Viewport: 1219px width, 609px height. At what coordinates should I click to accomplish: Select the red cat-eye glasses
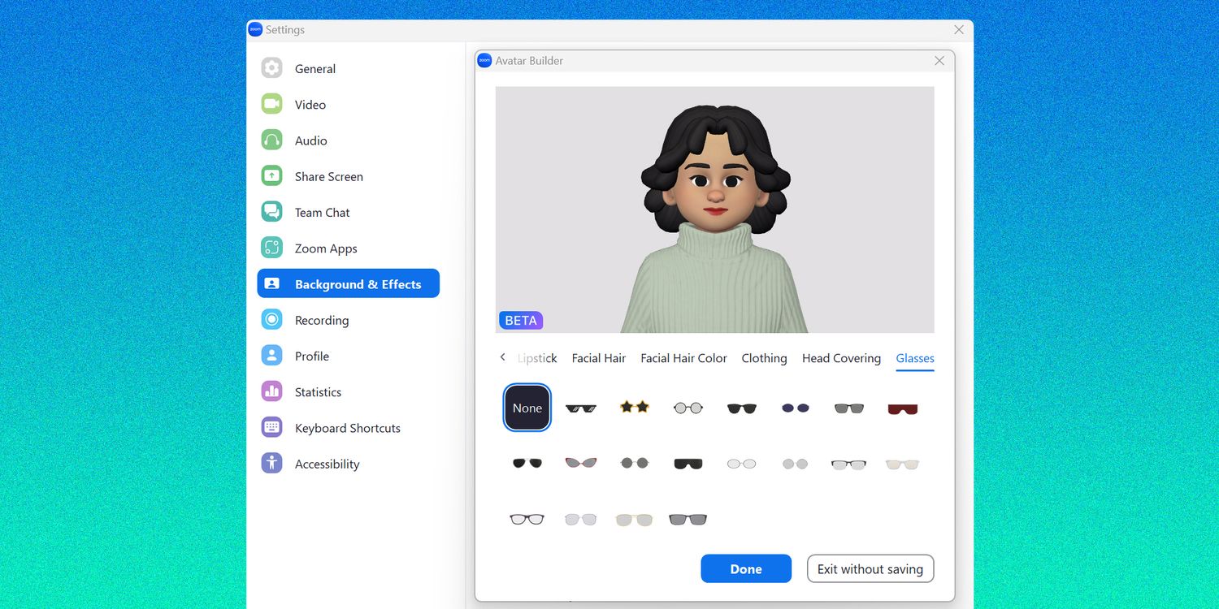coord(580,463)
